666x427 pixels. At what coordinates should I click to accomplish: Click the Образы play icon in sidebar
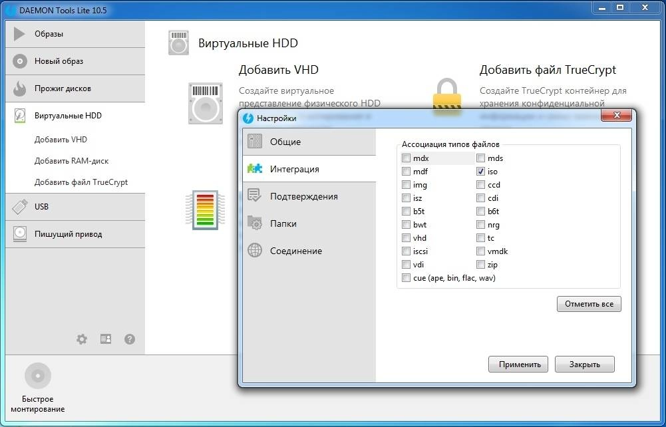click(x=19, y=34)
